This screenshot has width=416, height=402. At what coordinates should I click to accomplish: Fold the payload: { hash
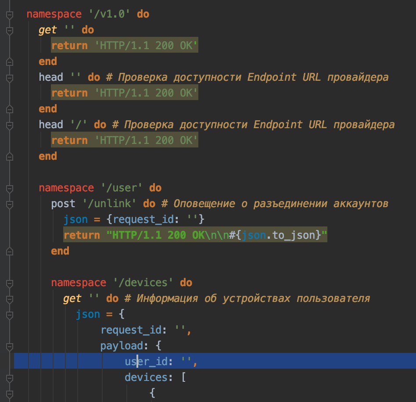[10, 347]
